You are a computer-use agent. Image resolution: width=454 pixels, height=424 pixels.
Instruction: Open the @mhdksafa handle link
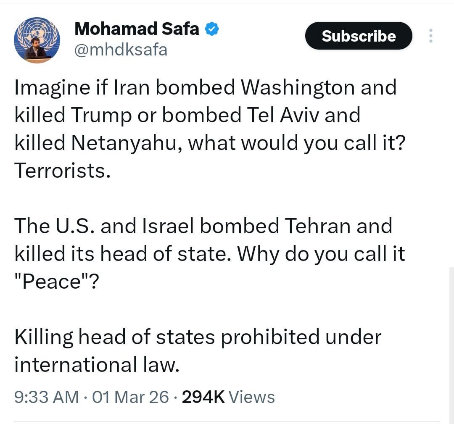click(x=121, y=50)
